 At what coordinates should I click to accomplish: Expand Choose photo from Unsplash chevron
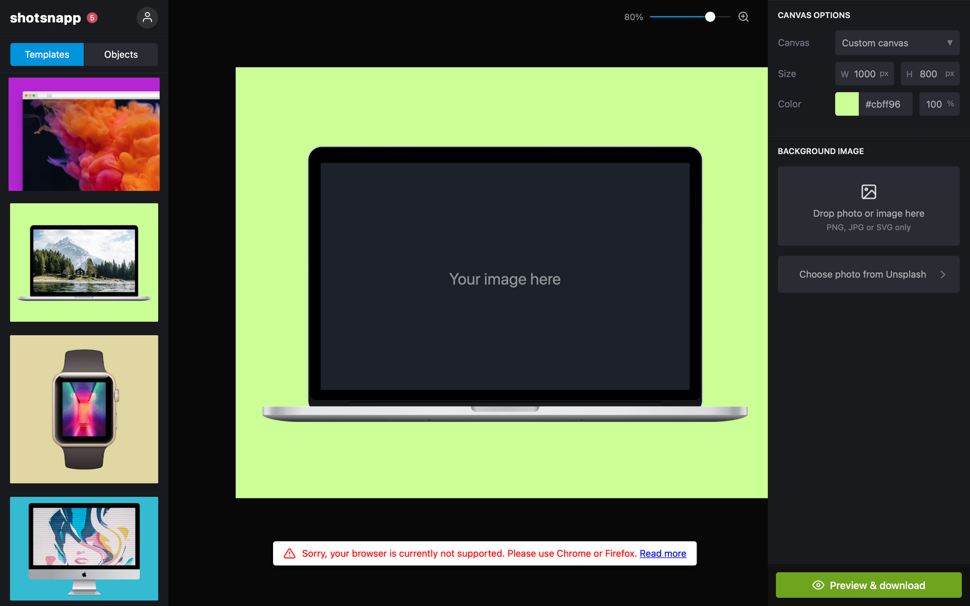click(x=942, y=274)
